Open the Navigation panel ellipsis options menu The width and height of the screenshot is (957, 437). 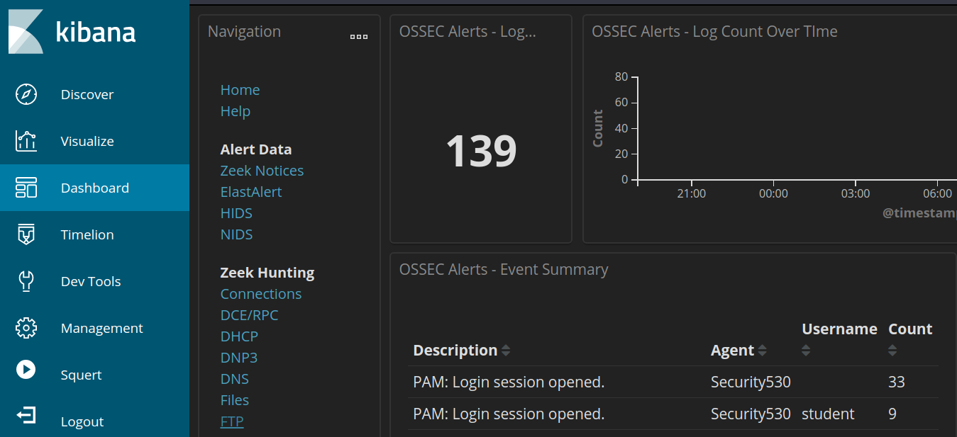[358, 36]
